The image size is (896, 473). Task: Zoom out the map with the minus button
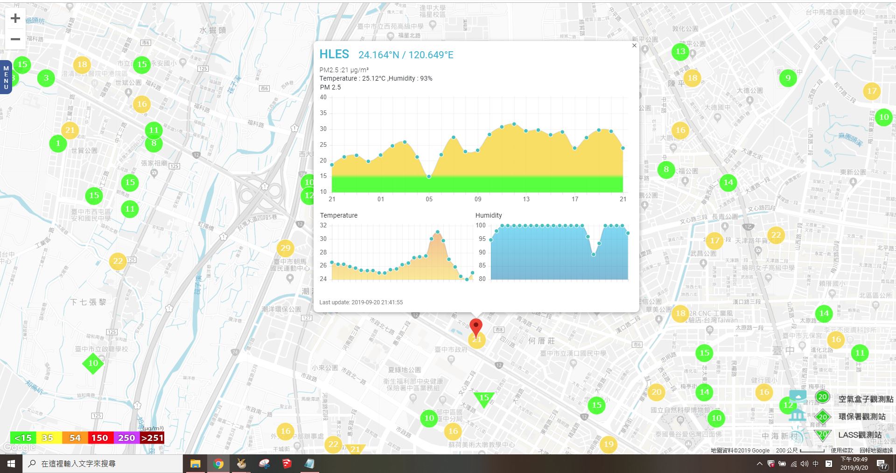[15, 39]
